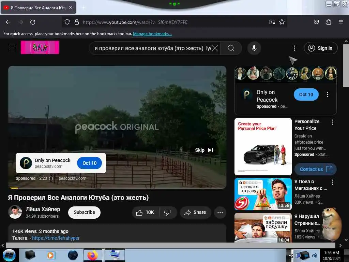Viewport: 349px width, 262px height.
Task: Click the Peacock logo in video overlay
Action: pos(26,163)
